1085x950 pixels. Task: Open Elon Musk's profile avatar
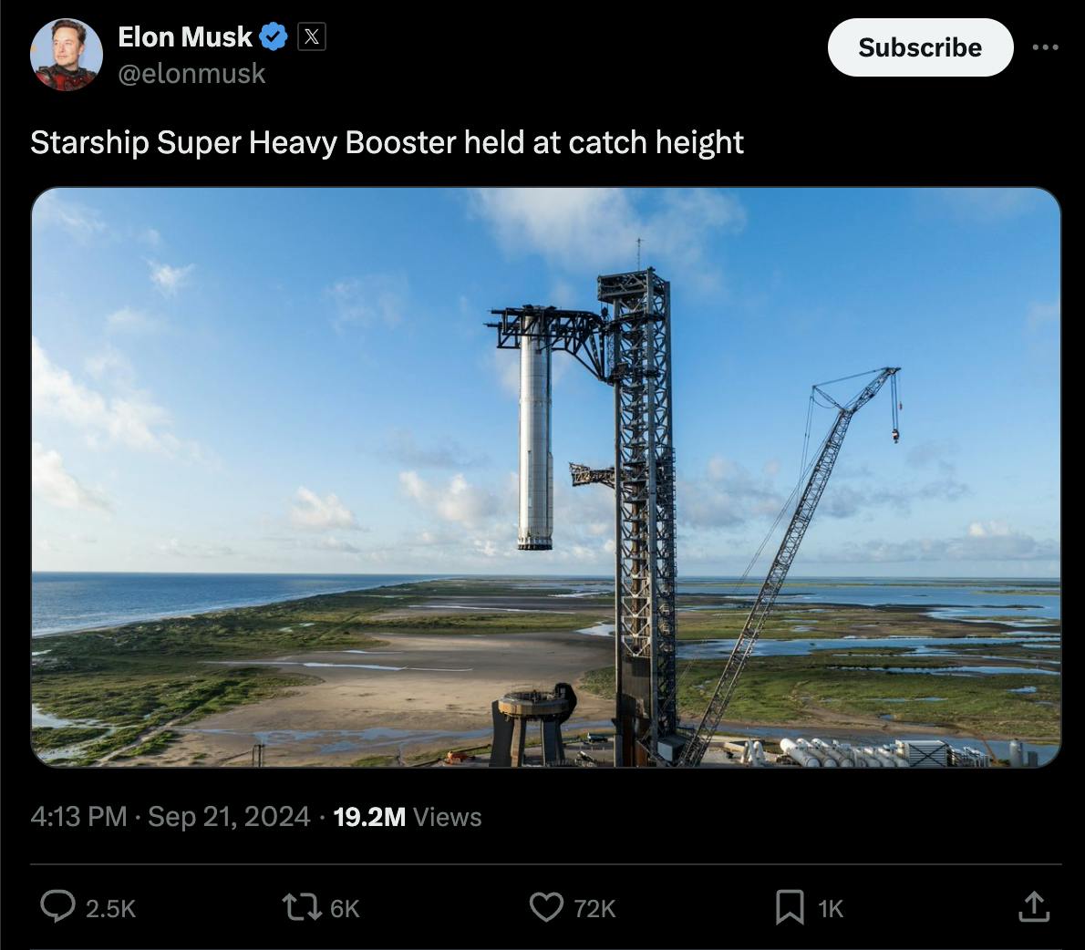(x=67, y=55)
